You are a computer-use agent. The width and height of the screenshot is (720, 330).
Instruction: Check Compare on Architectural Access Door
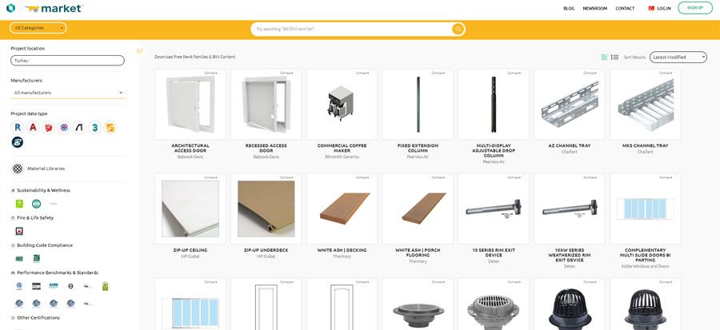220,73
